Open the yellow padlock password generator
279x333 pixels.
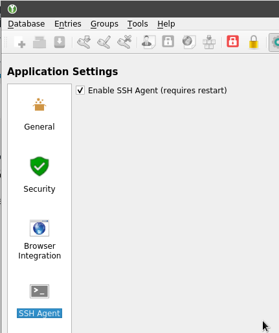tap(254, 42)
